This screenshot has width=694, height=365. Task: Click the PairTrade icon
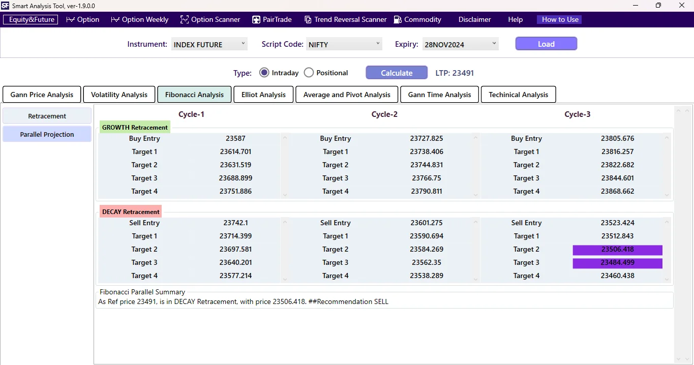click(x=255, y=19)
